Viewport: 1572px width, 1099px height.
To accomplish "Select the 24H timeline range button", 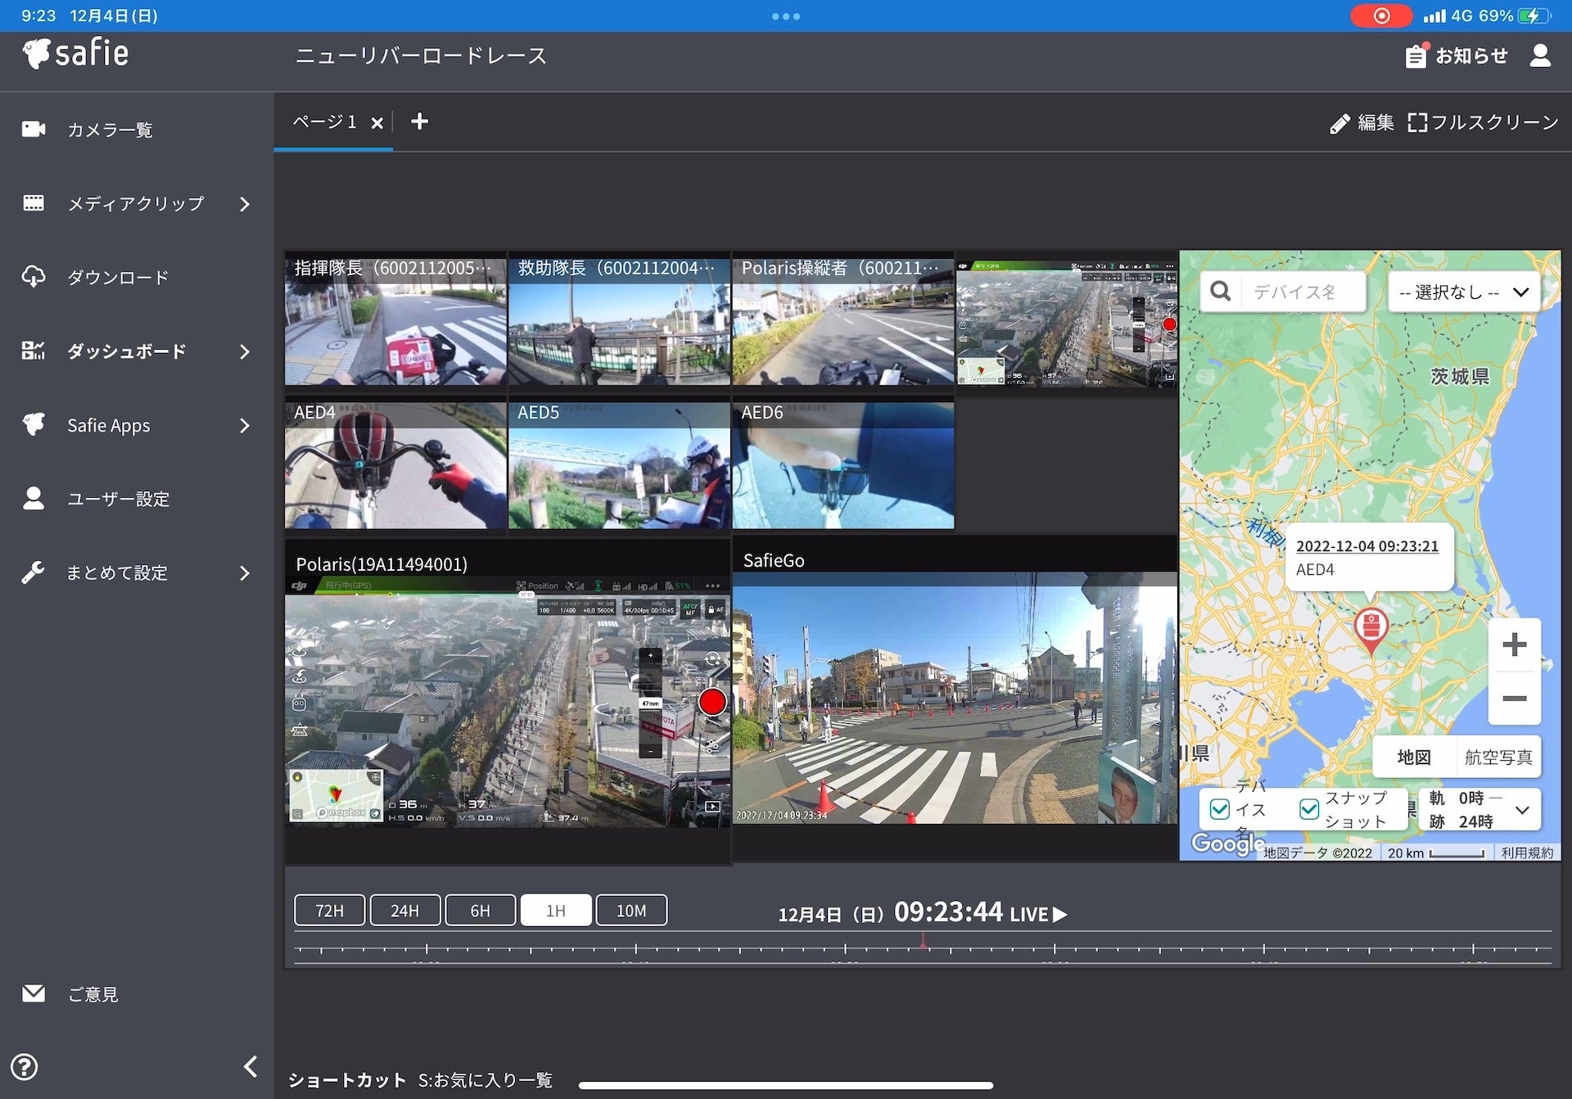I will point(404,911).
